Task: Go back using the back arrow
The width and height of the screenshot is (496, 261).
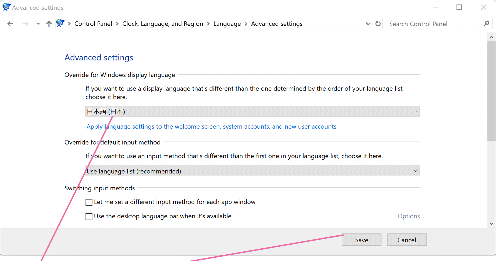Action: (10, 24)
